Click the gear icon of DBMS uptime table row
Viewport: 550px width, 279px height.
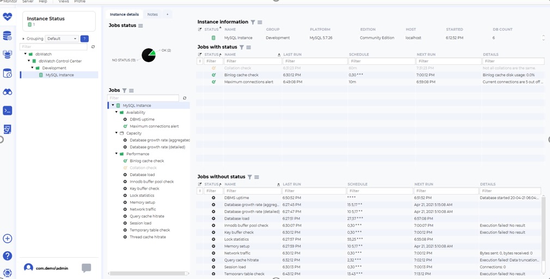[213, 198]
